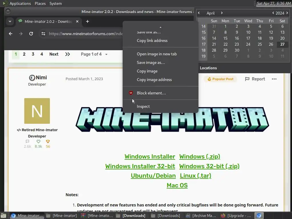
Task: Go to next year after 2024
Action: [287, 13]
